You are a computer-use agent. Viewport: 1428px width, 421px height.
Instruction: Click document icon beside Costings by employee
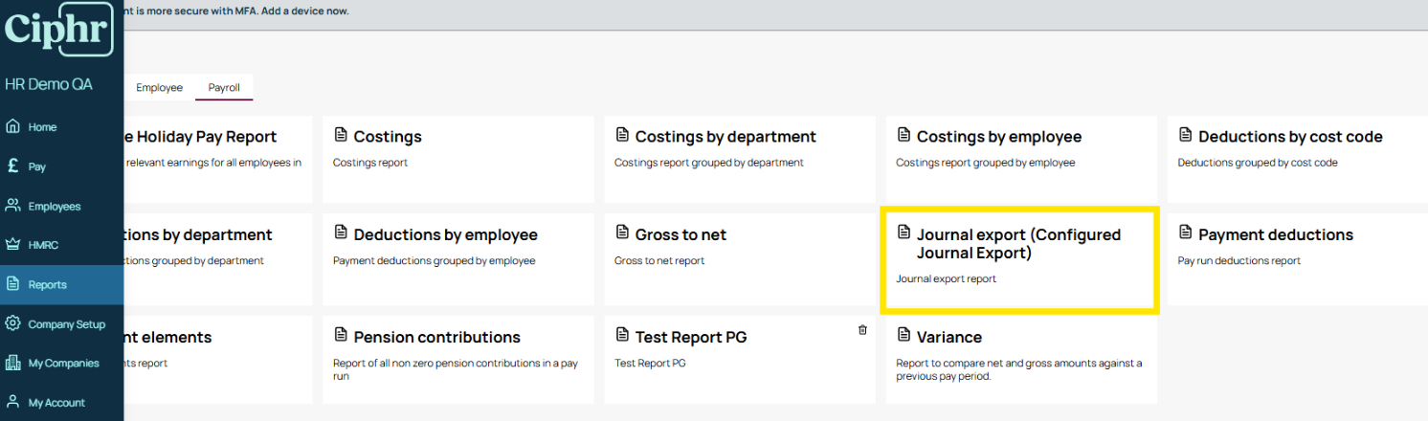903,135
